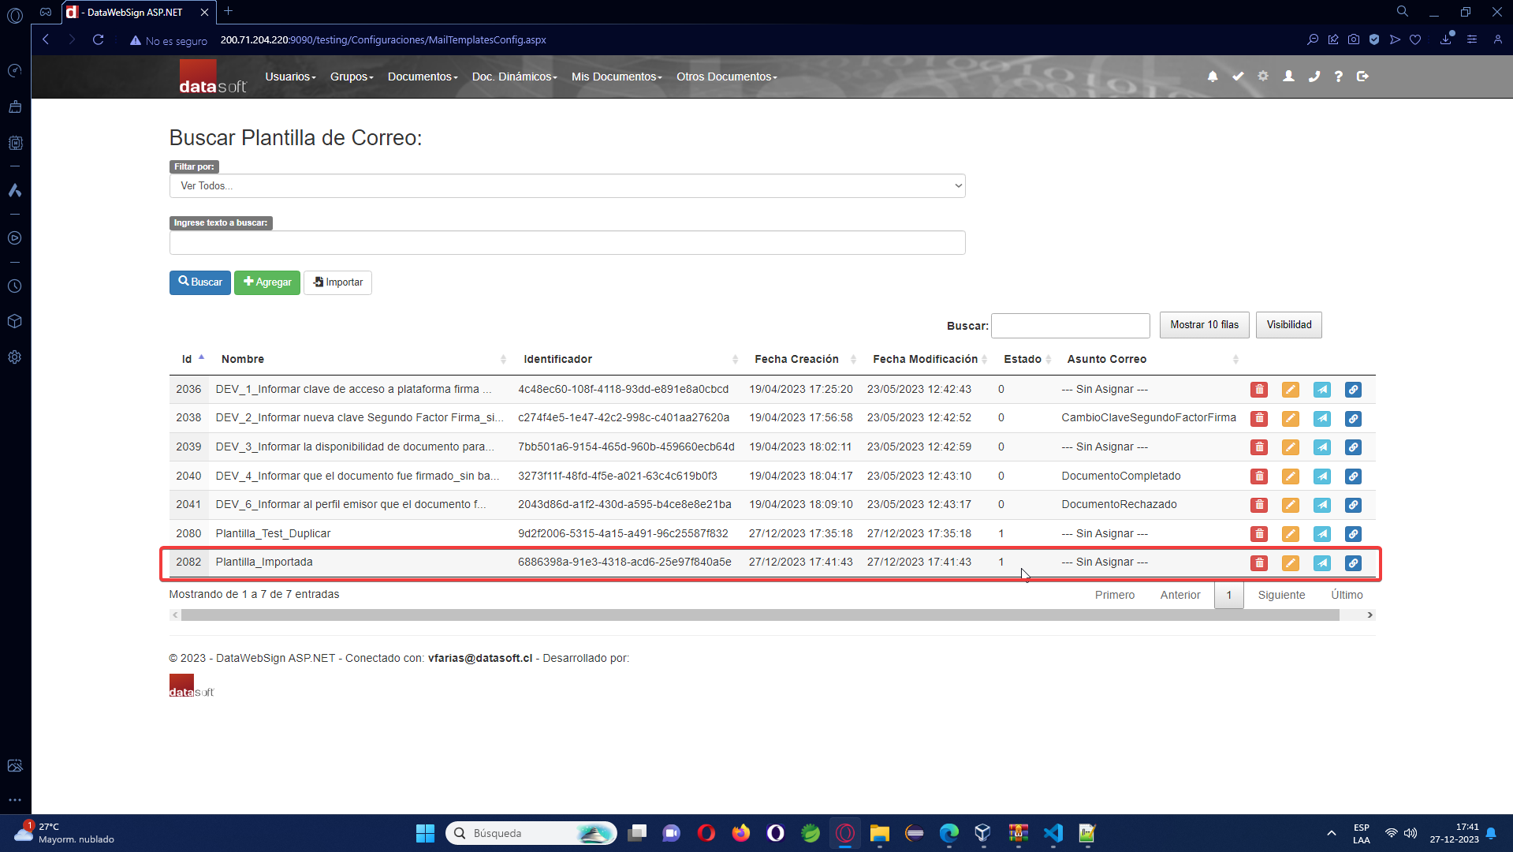This screenshot has width=1513, height=852.
Task: Click link icon on Plantilla_Importada row
Action: coord(1354,563)
